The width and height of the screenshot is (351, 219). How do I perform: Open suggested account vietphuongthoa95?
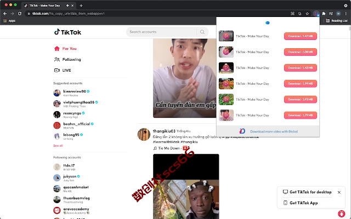pyautogui.click(x=76, y=103)
